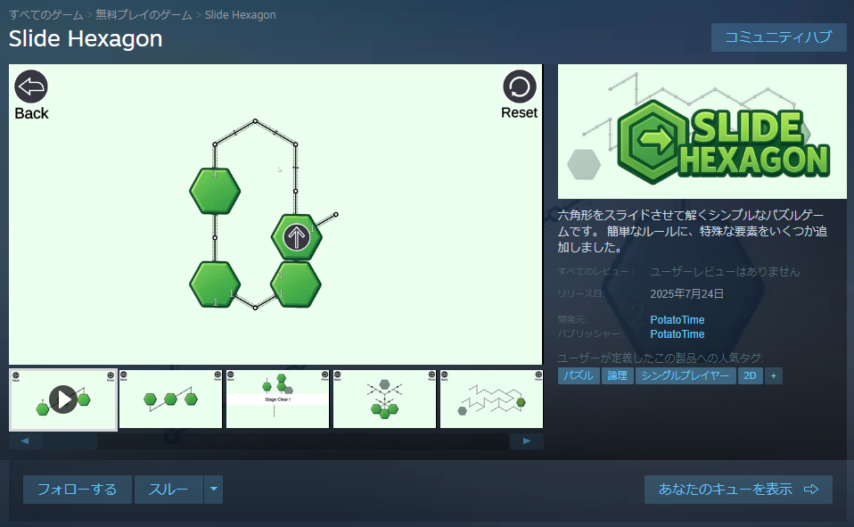Viewport: 854px width, 527px height.
Task: Click the release date 2025年7月24日
Action: click(686, 293)
